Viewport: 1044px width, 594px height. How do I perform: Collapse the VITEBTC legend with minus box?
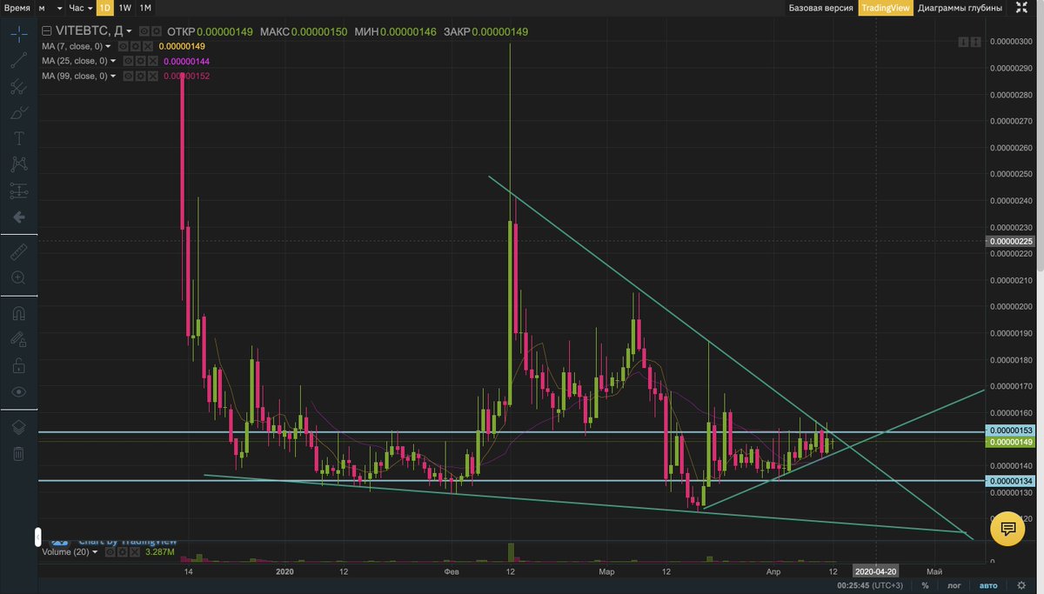point(47,31)
